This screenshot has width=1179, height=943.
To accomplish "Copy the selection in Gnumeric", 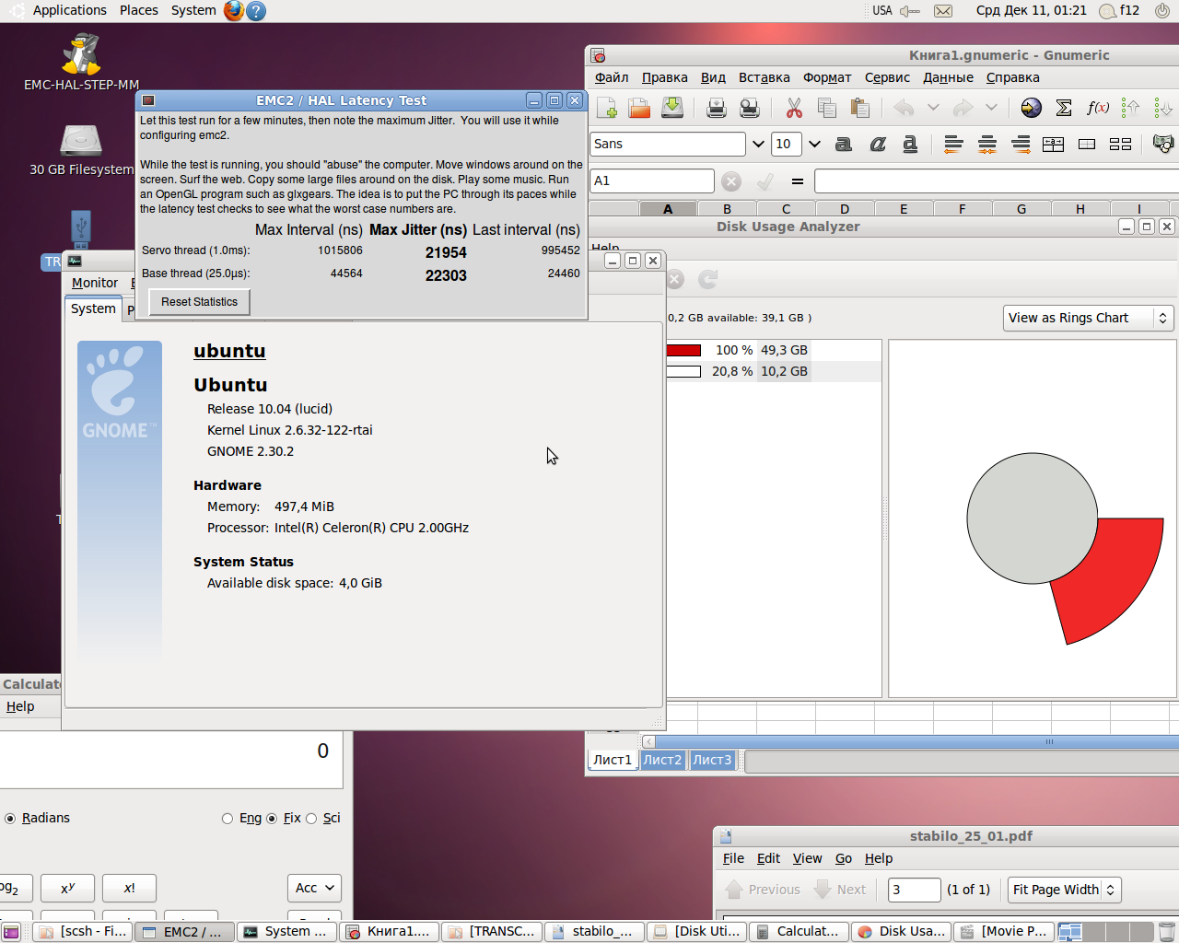I will click(827, 108).
